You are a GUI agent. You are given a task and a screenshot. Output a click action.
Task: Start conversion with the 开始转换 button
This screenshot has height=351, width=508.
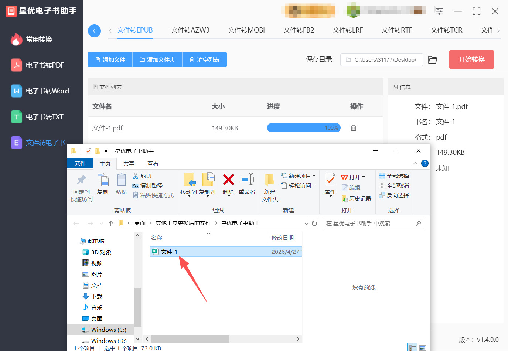pyautogui.click(x=471, y=59)
